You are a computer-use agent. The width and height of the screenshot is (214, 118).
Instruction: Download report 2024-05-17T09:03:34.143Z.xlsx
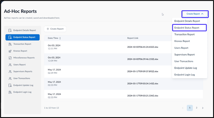(143, 84)
